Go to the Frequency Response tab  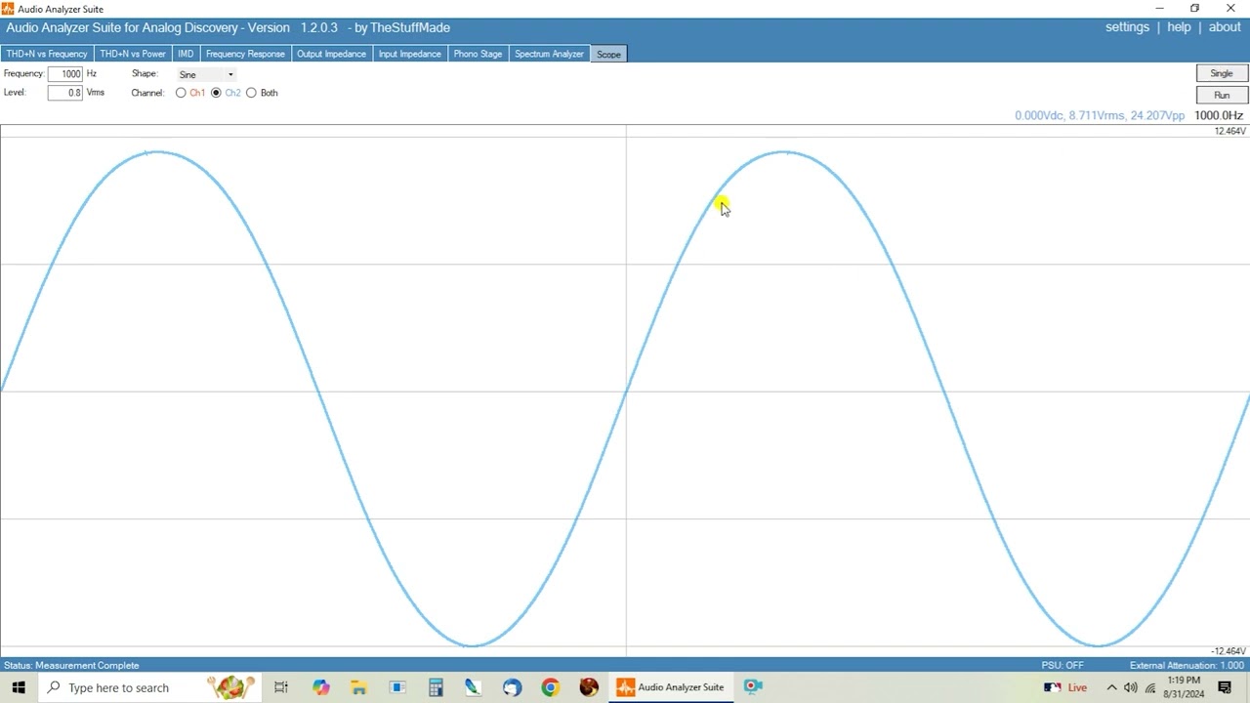click(245, 54)
